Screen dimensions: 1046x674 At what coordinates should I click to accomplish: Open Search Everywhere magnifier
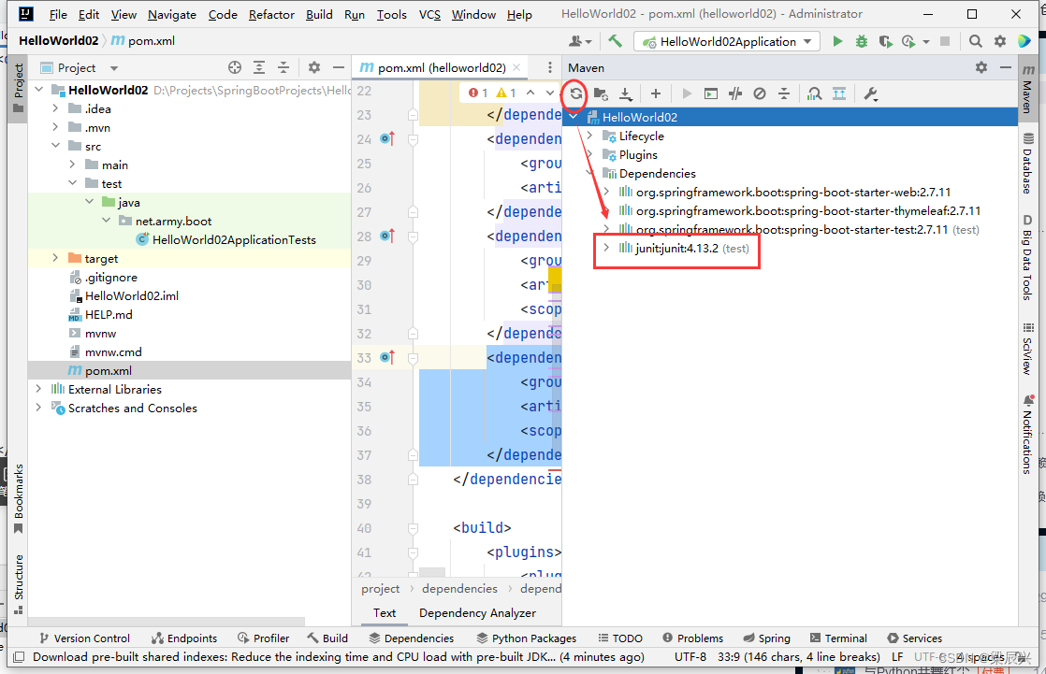(x=975, y=41)
